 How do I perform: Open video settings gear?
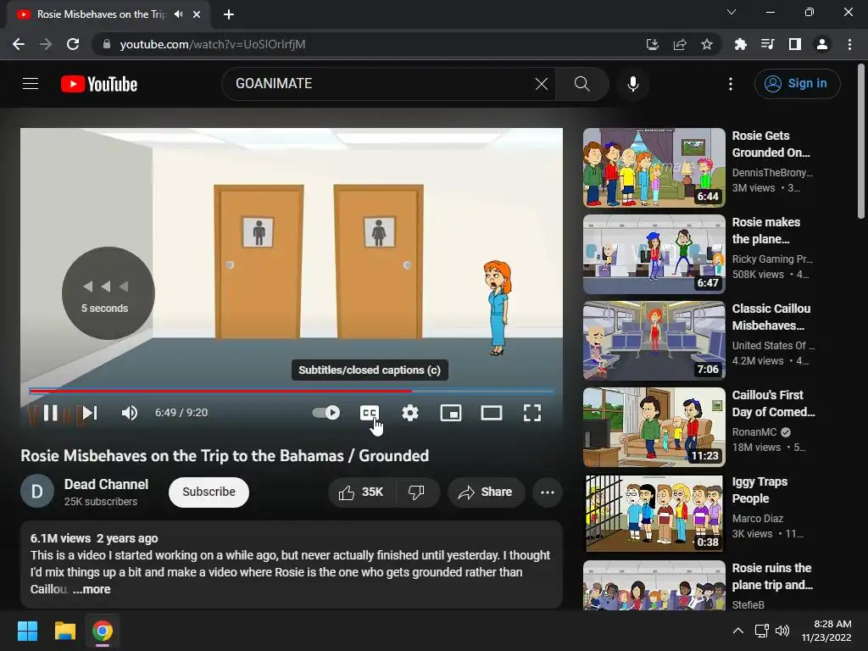coord(410,413)
